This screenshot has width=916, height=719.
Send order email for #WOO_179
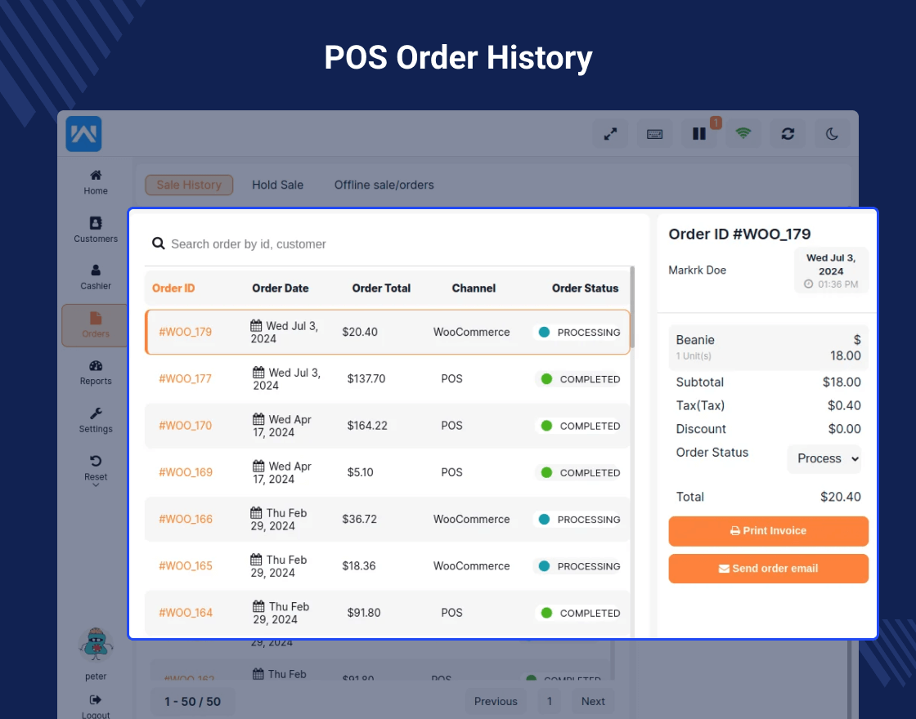click(768, 569)
